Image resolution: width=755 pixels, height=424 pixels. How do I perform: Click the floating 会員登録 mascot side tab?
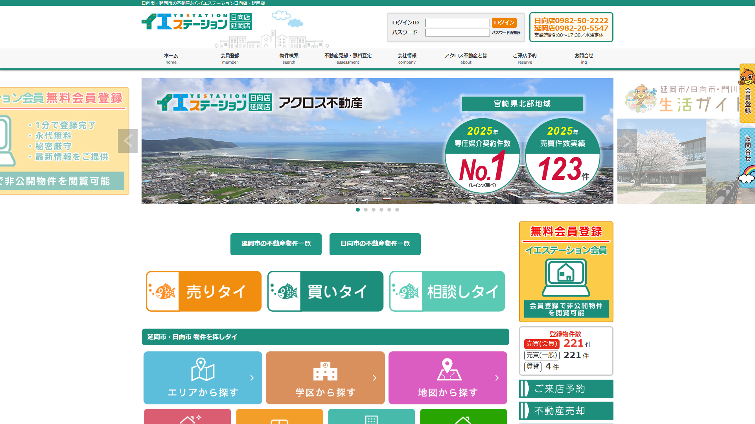pos(747,93)
